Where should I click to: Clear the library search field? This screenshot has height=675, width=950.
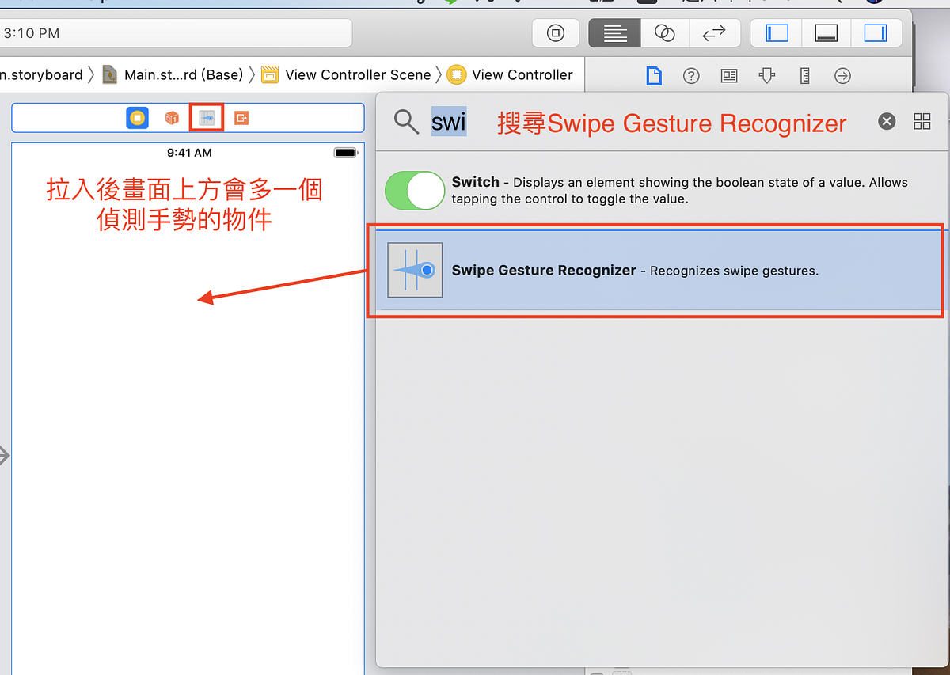(886, 121)
